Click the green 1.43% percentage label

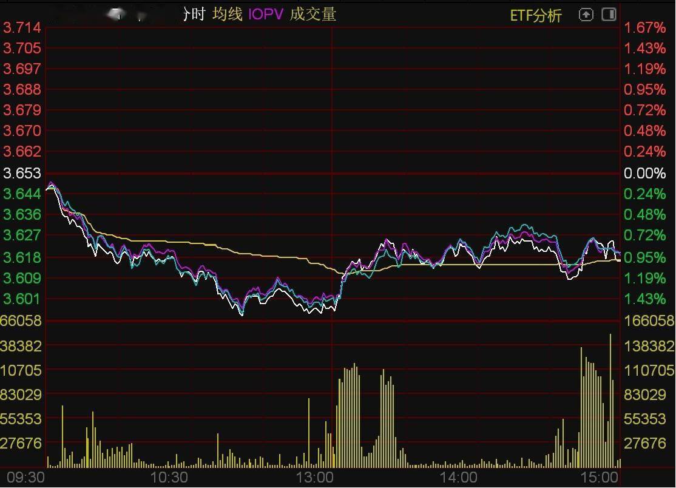click(644, 298)
